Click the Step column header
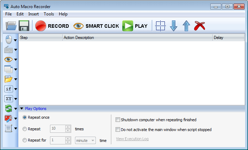Screen dimensions: 248x150 pos(41,38)
